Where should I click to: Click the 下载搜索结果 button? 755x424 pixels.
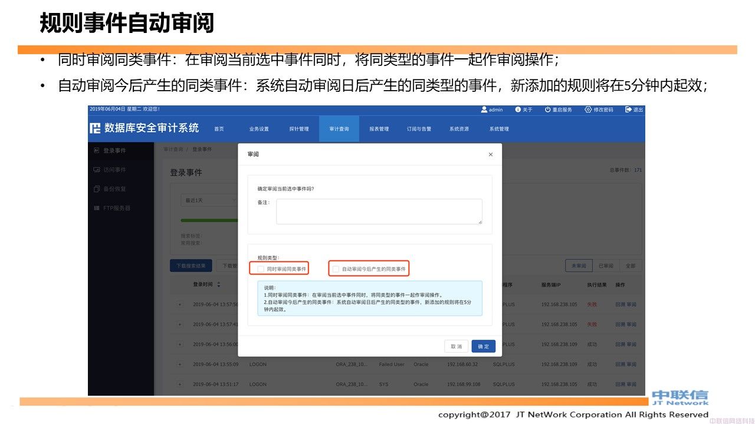pos(191,266)
